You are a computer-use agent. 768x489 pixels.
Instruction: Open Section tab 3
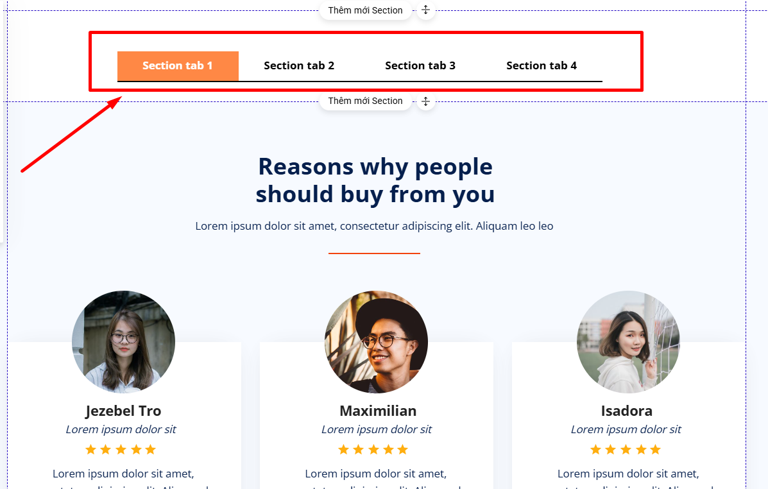coord(420,65)
